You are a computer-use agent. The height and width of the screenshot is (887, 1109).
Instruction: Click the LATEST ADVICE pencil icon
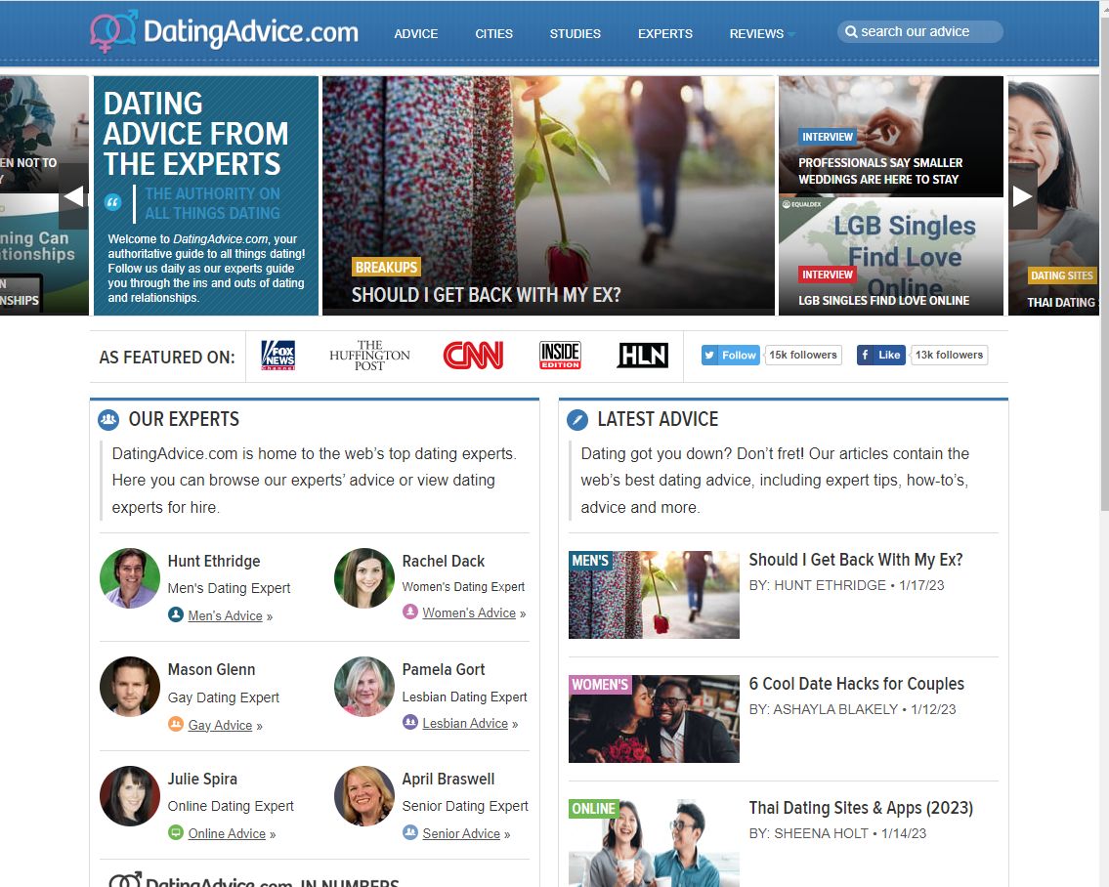(x=576, y=419)
